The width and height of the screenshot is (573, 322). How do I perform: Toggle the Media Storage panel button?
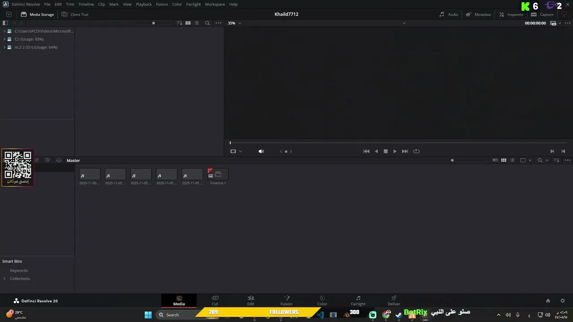(x=37, y=14)
